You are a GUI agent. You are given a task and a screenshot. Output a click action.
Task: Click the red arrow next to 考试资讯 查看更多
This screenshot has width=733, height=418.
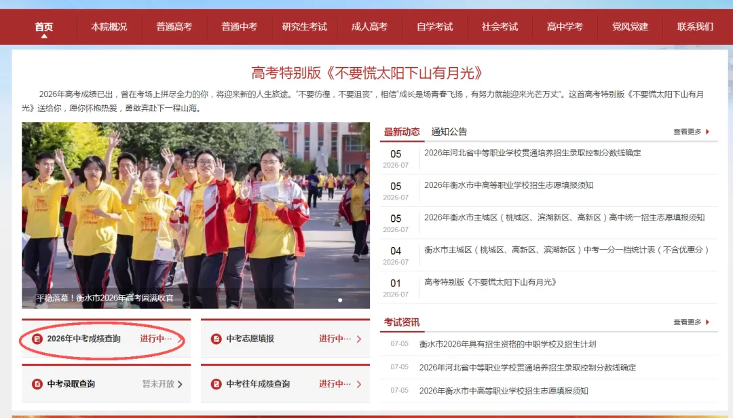pyautogui.click(x=707, y=322)
